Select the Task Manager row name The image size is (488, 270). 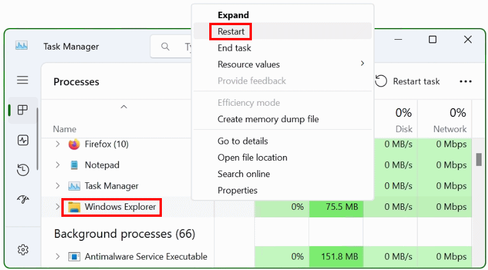click(x=112, y=186)
